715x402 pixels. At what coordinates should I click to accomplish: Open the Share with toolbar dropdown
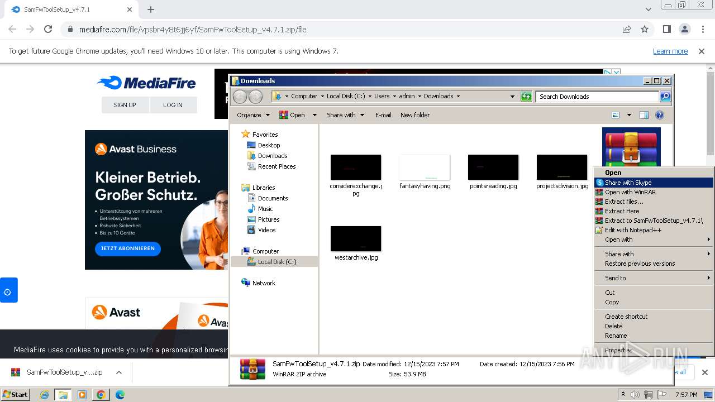(346, 115)
